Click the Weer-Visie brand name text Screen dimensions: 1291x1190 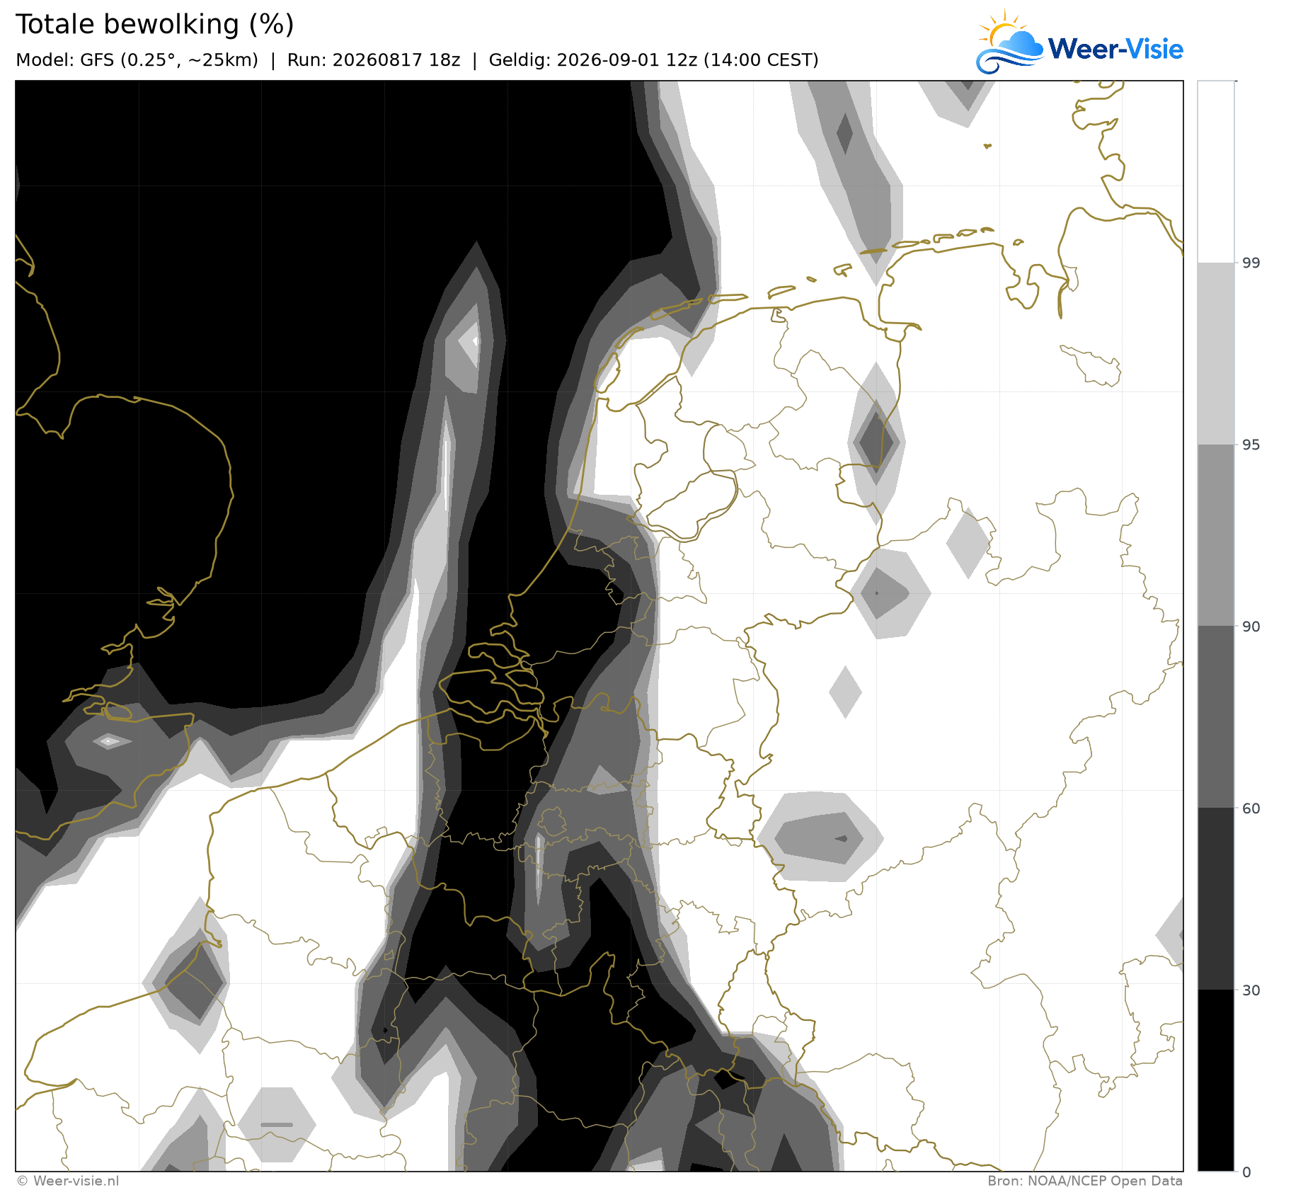pyautogui.click(x=1115, y=49)
